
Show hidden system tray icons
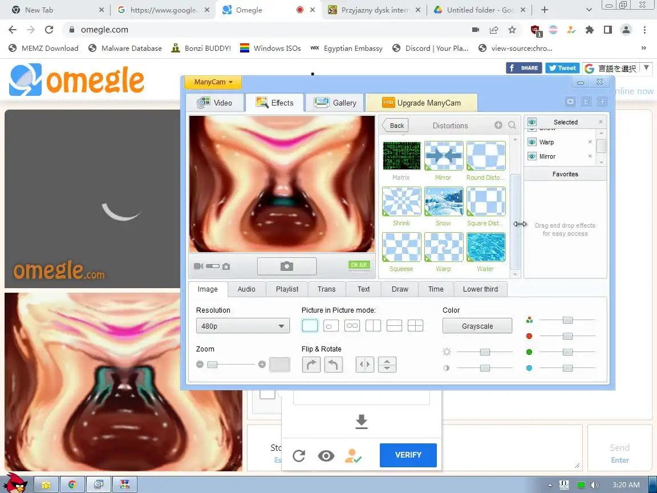pos(550,485)
